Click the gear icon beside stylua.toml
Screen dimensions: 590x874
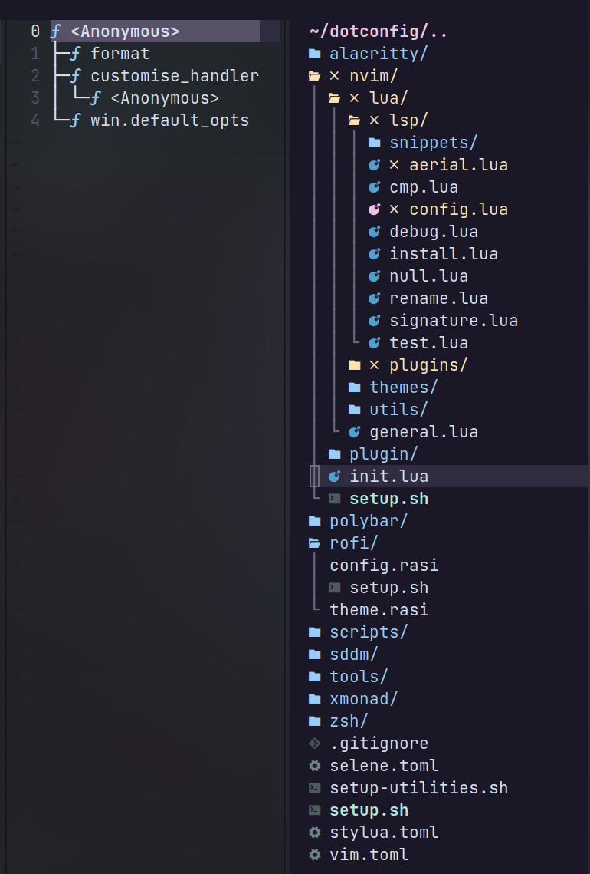pyautogui.click(x=314, y=832)
